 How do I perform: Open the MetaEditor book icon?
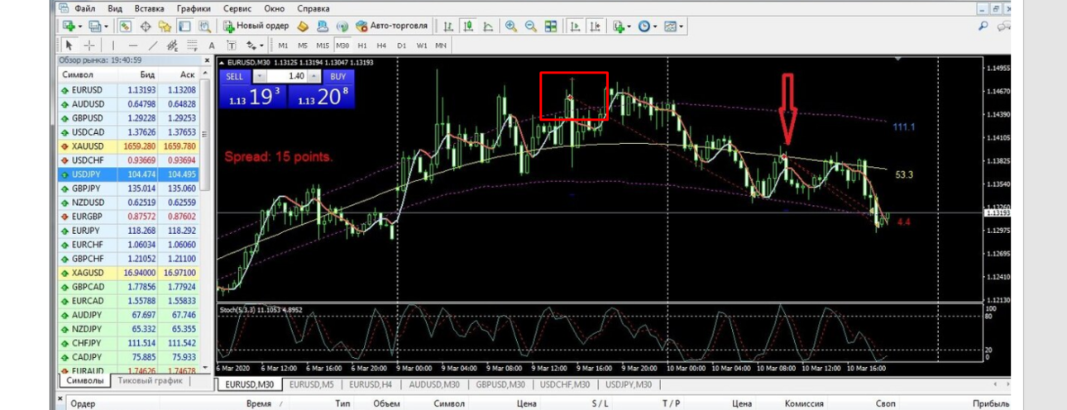[303, 26]
